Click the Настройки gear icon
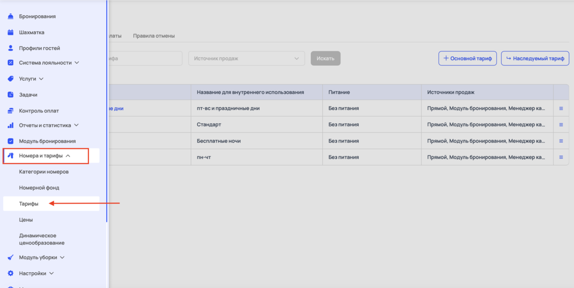Viewport: 574px width, 288px height. click(x=11, y=274)
